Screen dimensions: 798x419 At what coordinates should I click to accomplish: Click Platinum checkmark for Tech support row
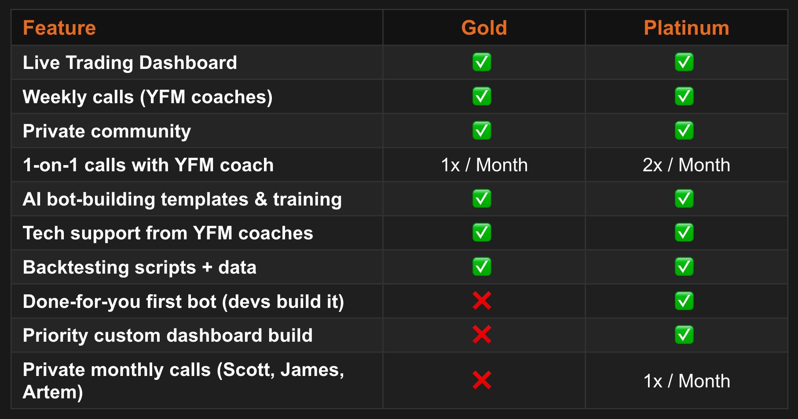(x=684, y=232)
